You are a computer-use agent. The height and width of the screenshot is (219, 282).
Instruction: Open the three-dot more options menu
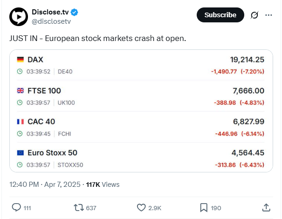point(268,15)
